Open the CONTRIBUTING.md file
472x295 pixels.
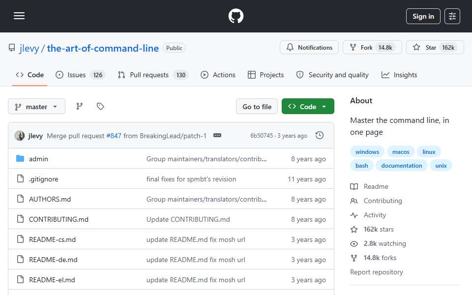click(59, 219)
